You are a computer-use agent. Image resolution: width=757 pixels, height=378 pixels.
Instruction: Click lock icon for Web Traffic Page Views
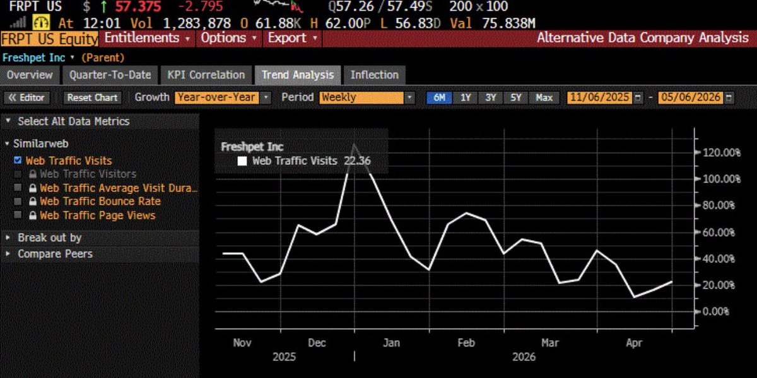[x=33, y=215]
